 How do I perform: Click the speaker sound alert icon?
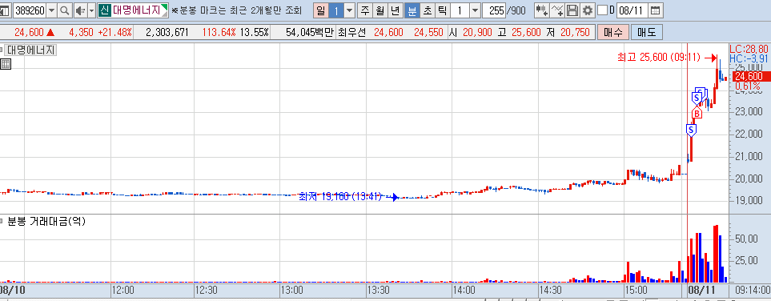81,10
